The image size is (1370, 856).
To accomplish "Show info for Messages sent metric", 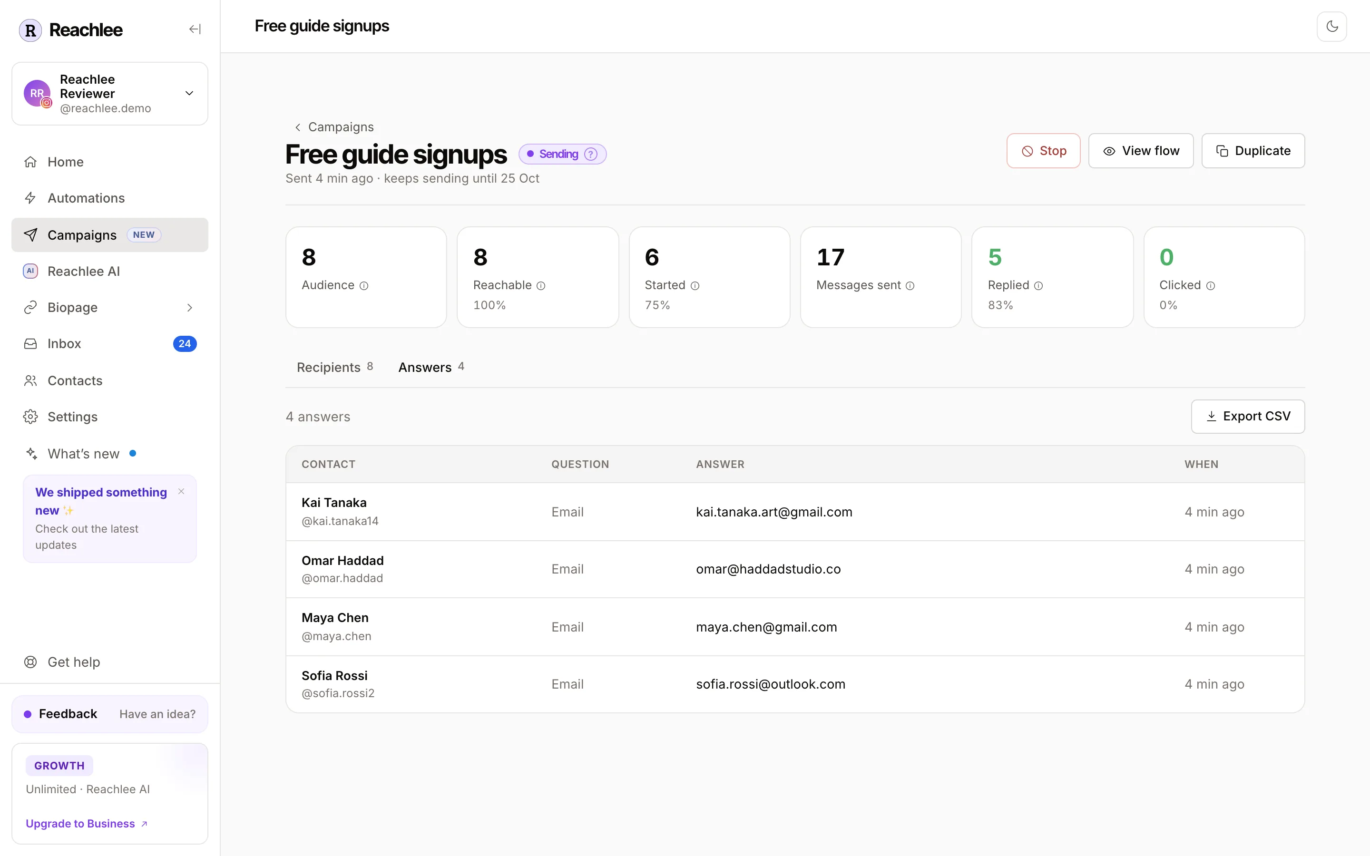I will click(910, 286).
